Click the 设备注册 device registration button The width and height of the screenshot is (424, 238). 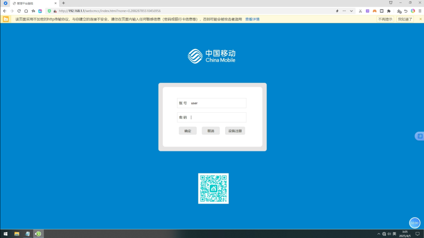point(235,131)
